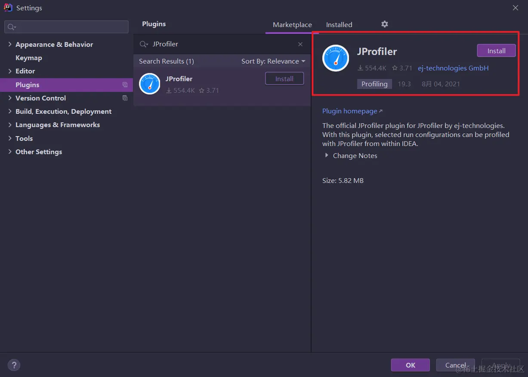This screenshot has height=377, width=528.
Task: Click the Version Control row copy-settings icon
Action: [125, 98]
